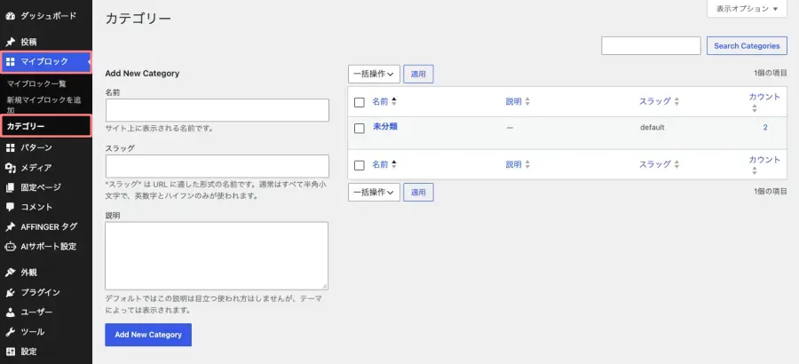Open 新規マイブロックを追加 submenu item
The width and height of the screenshot is (799, 364).
pos(44,105)
